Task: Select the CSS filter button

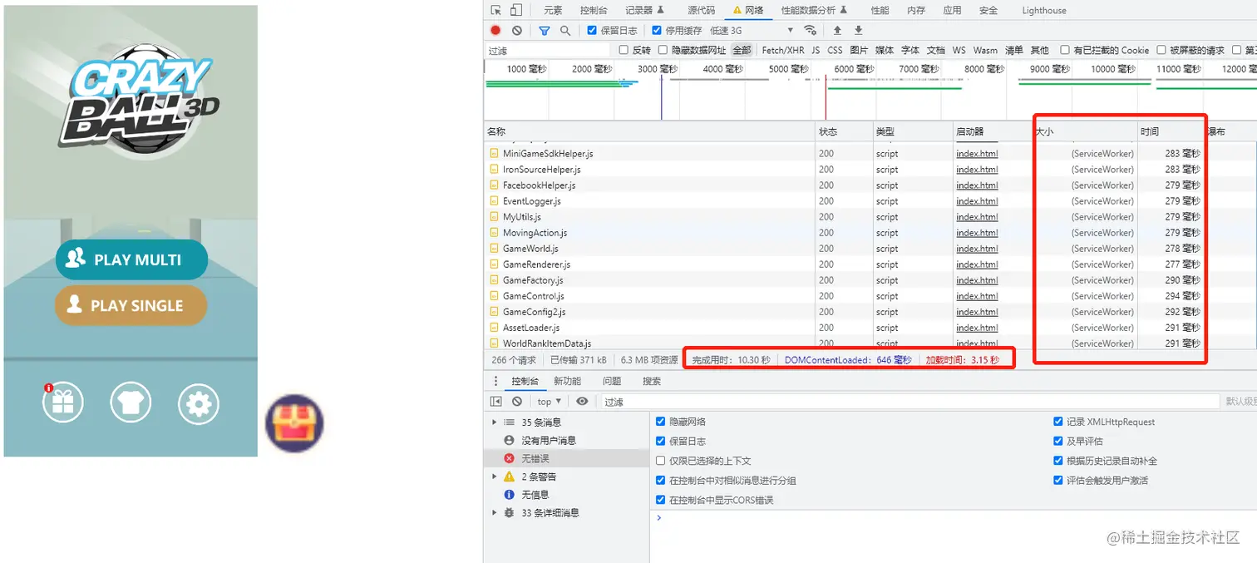Action: click(835, 50)
